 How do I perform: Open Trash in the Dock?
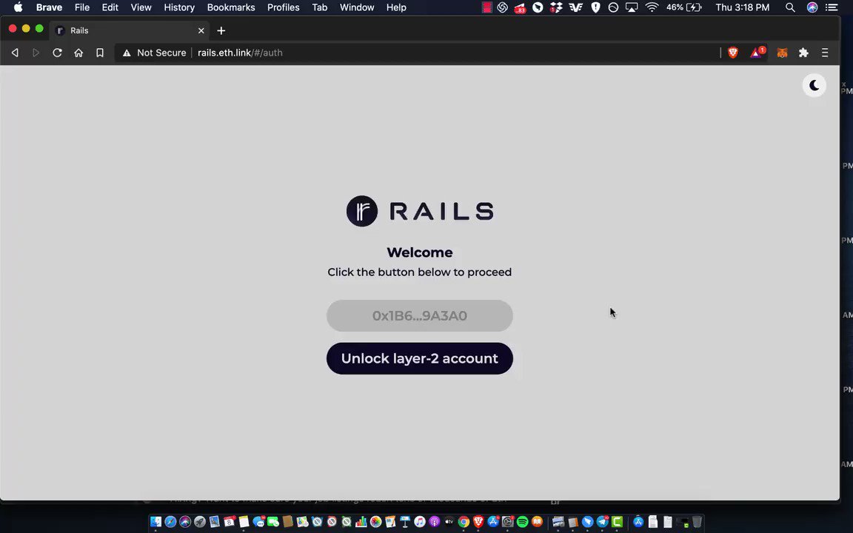pyautogui.click(x=697, y=522)
